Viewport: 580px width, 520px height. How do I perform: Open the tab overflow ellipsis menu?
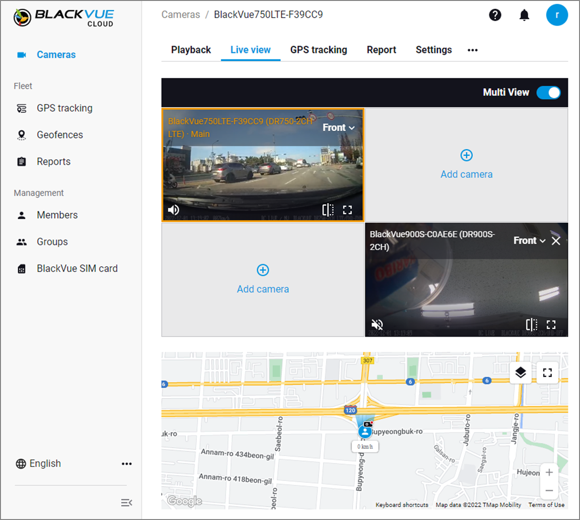473,50
